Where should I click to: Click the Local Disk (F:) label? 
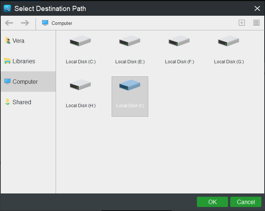(179, 62)
